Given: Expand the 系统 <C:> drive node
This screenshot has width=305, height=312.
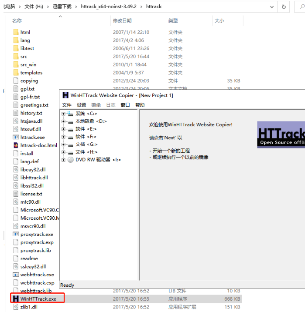Looking at the screenshot, I should tap(64, 114).
